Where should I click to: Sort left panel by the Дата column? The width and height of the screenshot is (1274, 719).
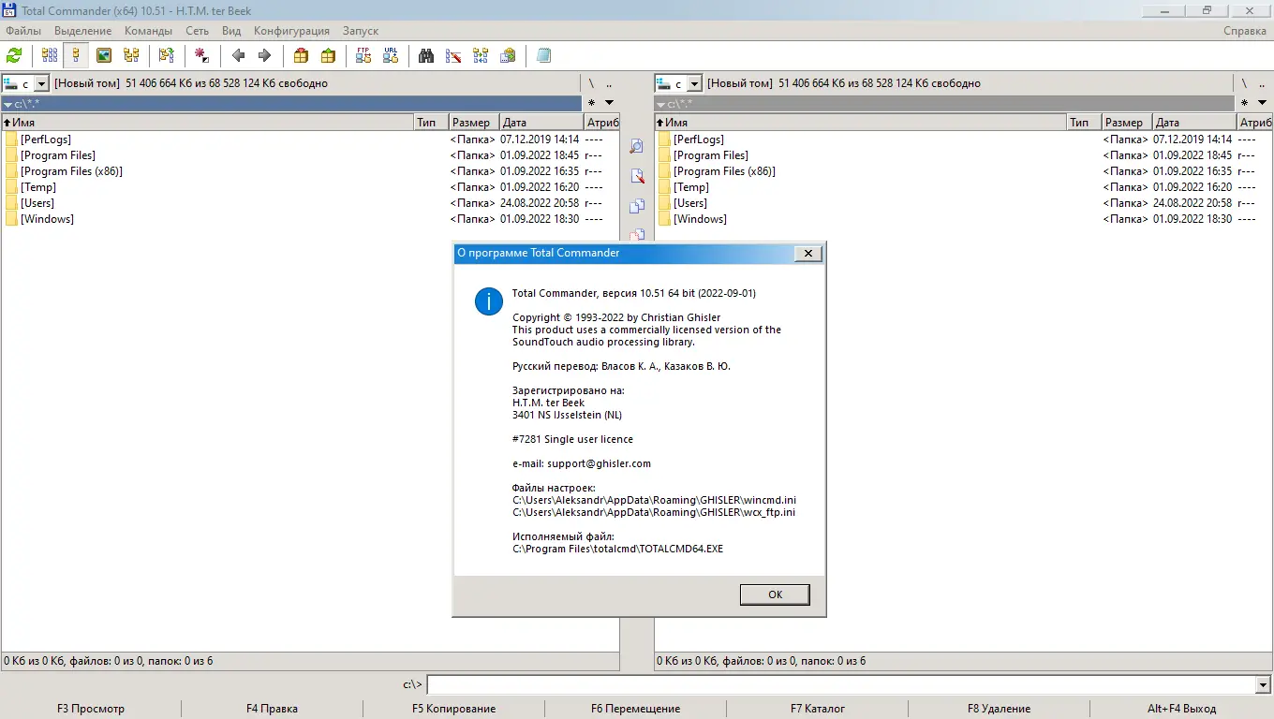pyautogui.click(x=541, y=123)
